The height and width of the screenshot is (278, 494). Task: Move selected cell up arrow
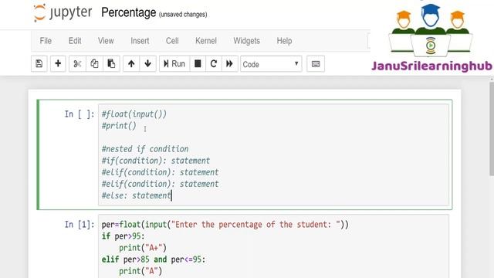[x=131, y=63]
